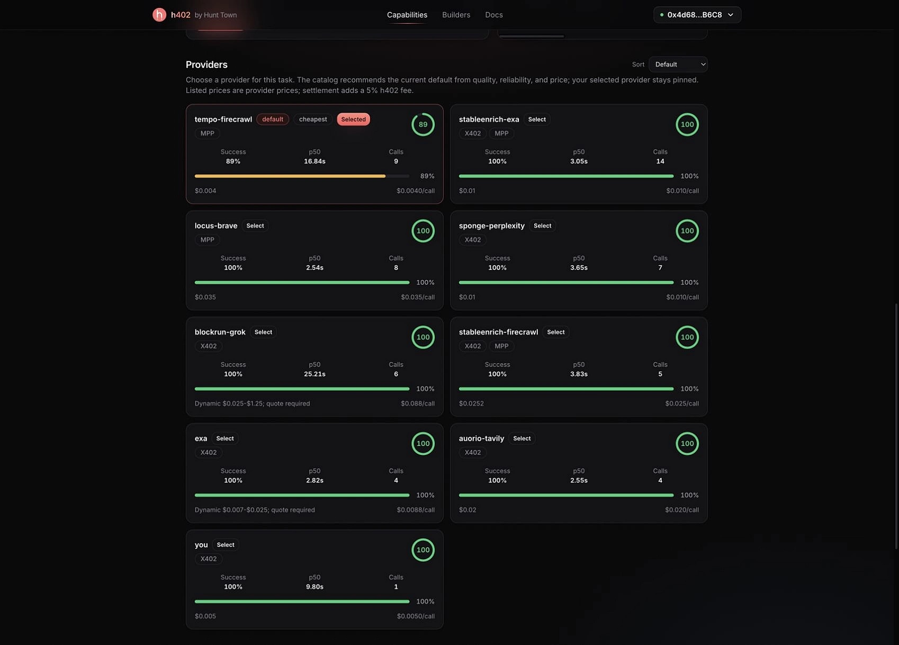Choose Select on the you card
This screenshot has height=645, width=899.
point(225,545)
